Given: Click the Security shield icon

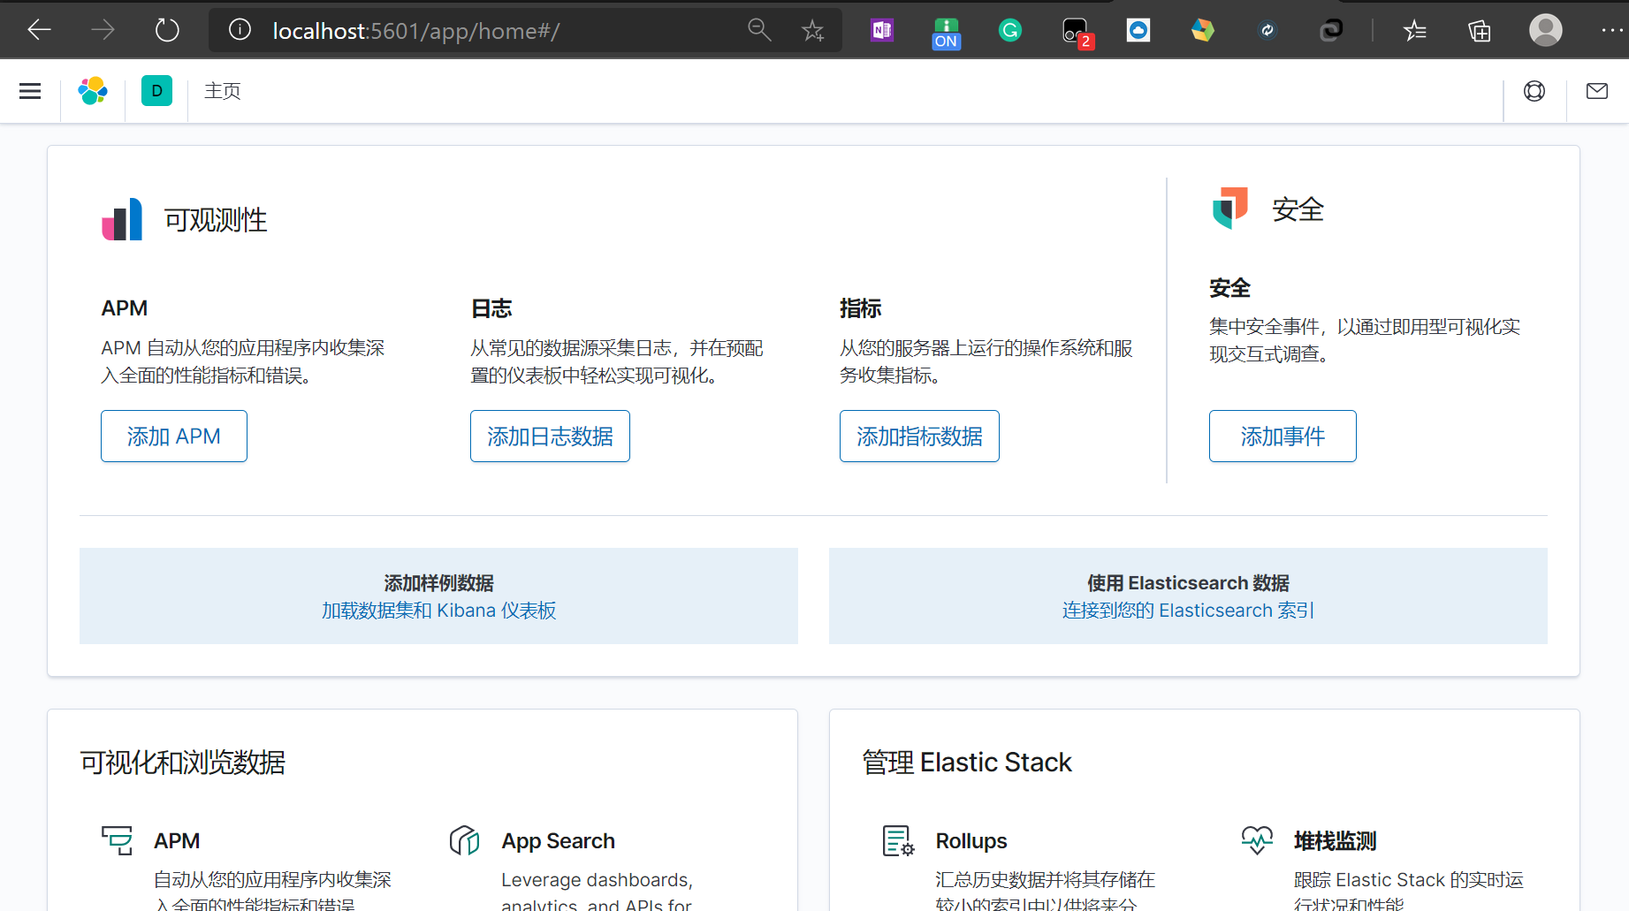Looking at the screenshot, I should click(x=1230, y=209).
